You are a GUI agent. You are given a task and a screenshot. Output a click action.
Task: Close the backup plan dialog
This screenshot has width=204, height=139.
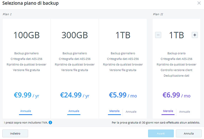199,3
